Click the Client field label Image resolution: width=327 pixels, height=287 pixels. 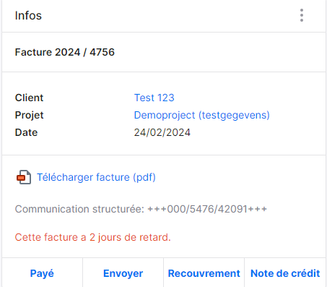coord(29,98)
